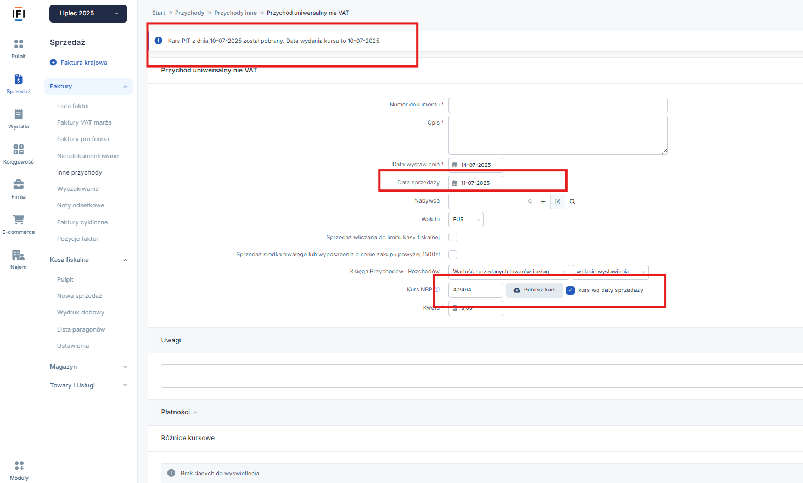This screenshot has height=483, width=803.
Task: Click the info icon in notification
Action: tap(159, 41)
